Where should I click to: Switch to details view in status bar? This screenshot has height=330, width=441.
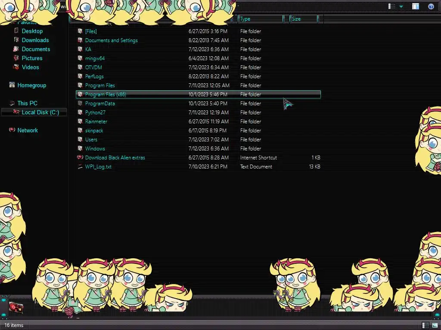425,325
